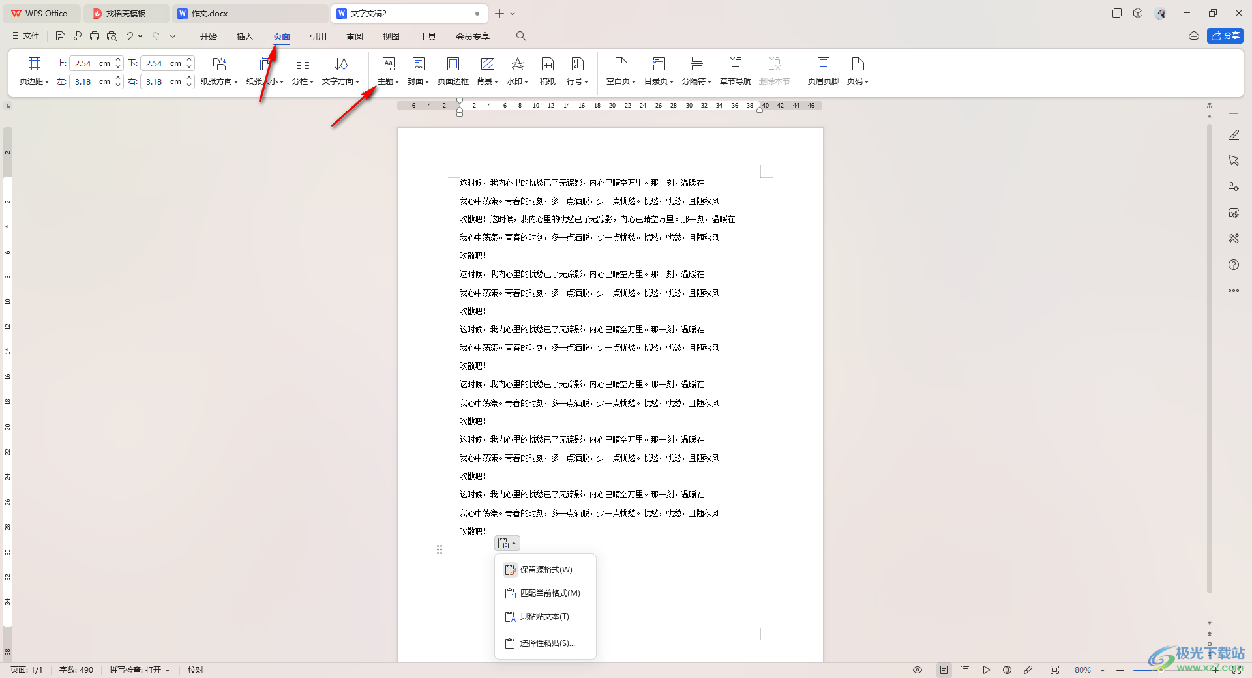This screenshot has height=678, width=1252.
Task: Expand the undo history dropdown arrow
Action: (x=140, y=36)
